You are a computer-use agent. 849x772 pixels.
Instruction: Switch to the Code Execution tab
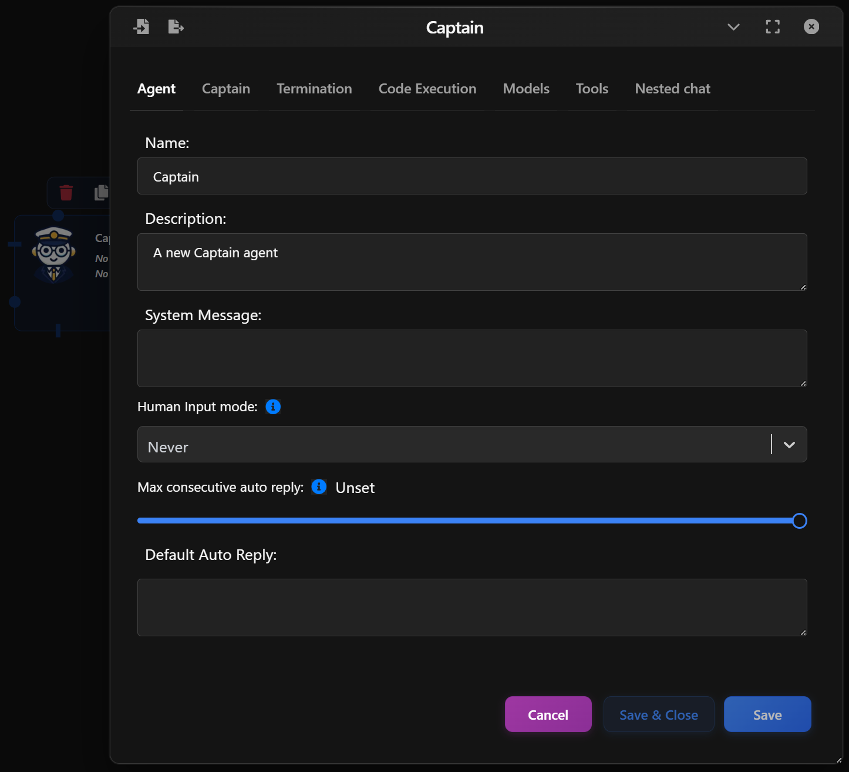coord(427,89)
